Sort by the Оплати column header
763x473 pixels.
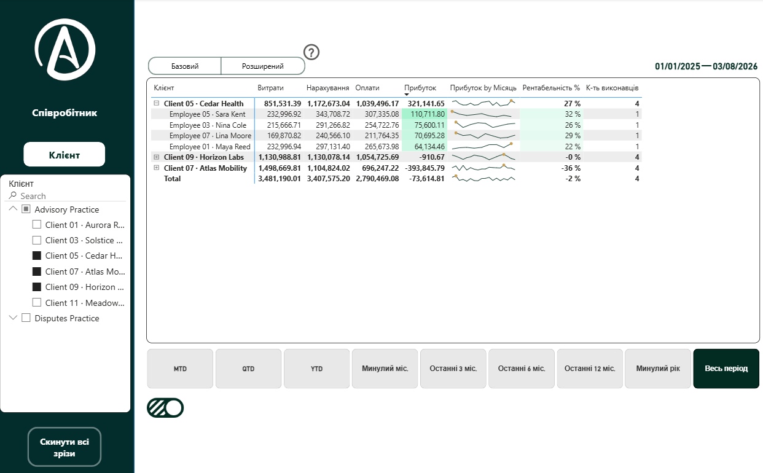click(367, 88)
